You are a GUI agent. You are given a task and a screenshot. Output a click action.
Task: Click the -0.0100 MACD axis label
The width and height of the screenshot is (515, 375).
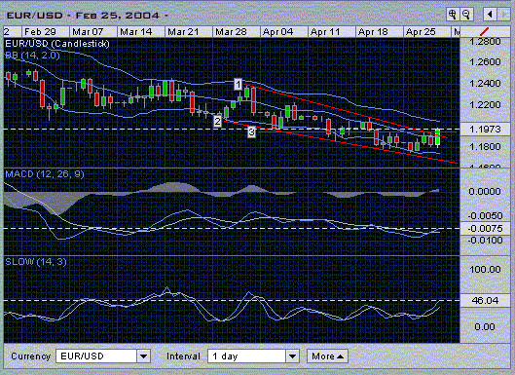point(485,241)
